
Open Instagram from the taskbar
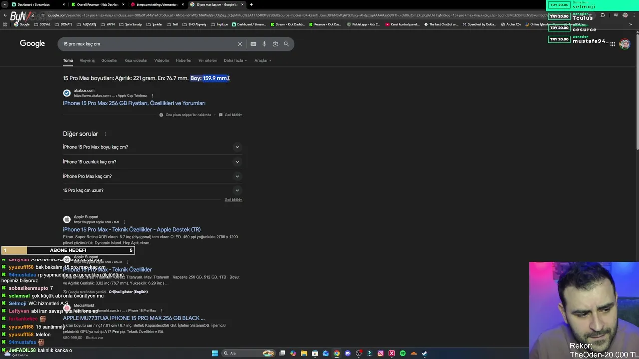381,353
